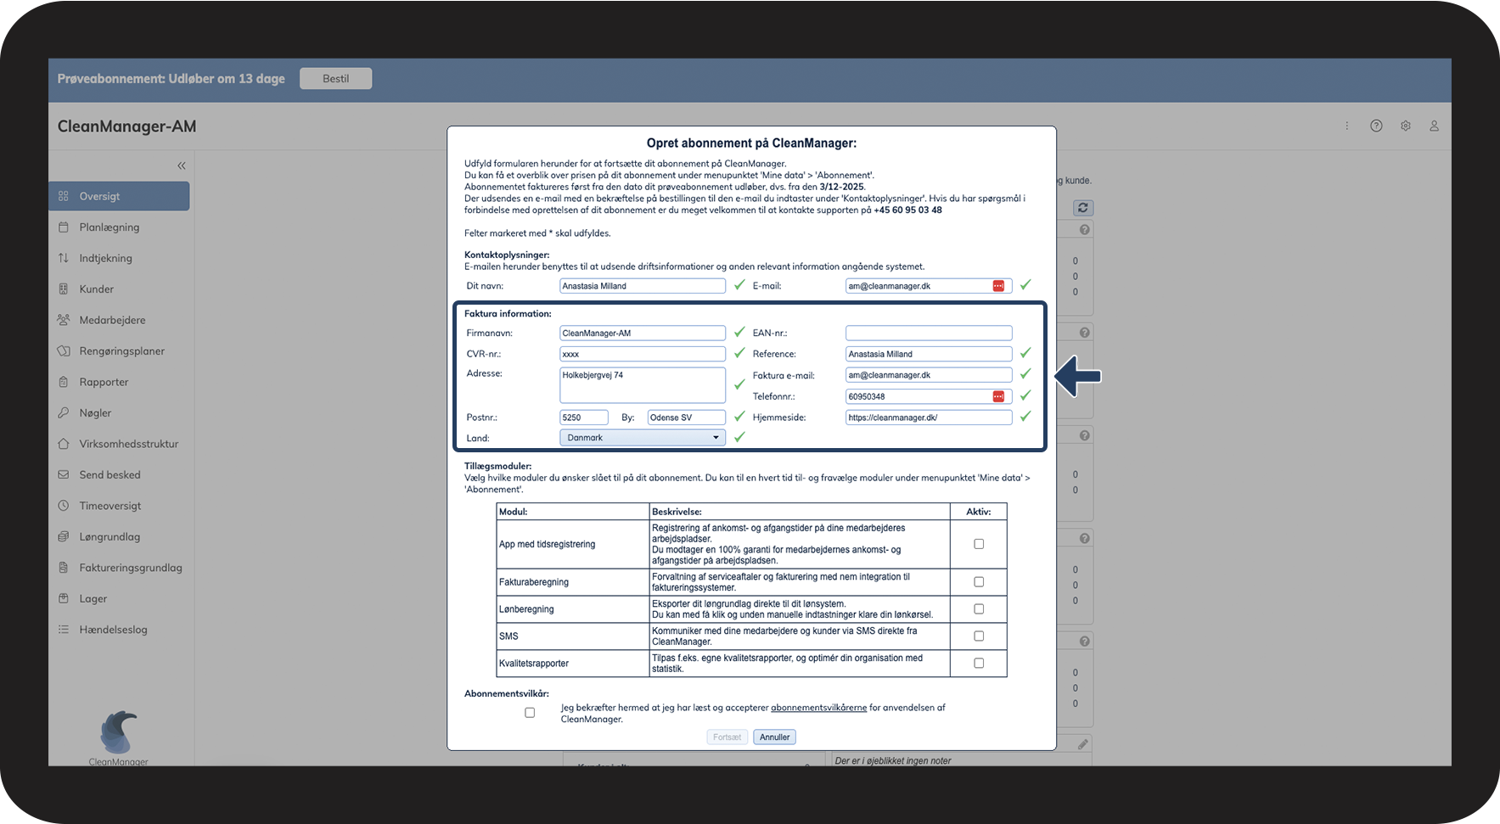Image resolution: width=1500 pixels, height=824 pixels.
Task: Click the support phone number '+45 60 95 03 48'
Action: 907,210
